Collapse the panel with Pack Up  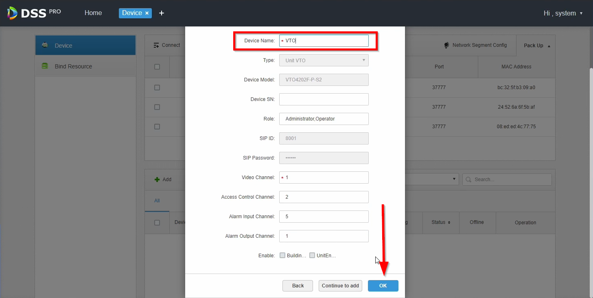[536, 46]
